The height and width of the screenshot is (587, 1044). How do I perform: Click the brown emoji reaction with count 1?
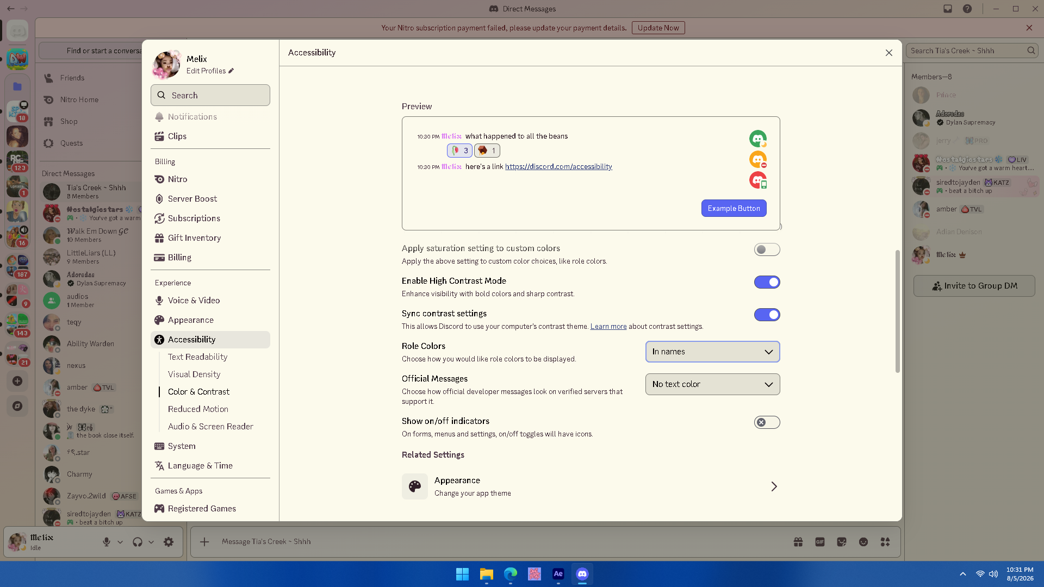pyautogui.click(x=487, y=151)
